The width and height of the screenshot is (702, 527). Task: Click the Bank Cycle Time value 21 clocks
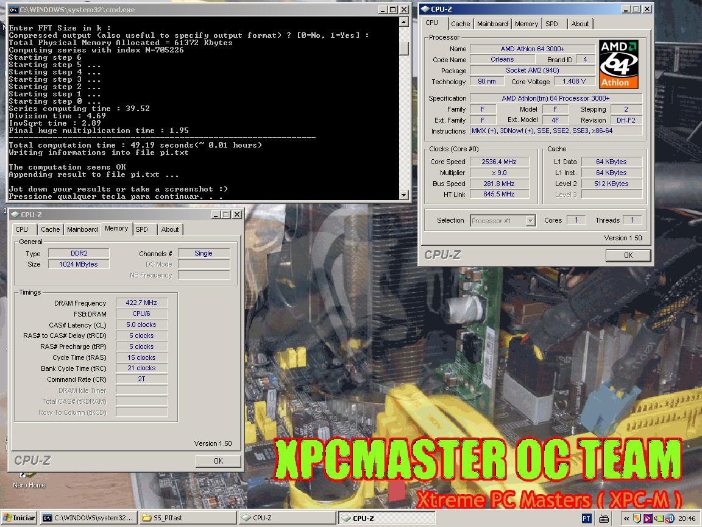coord(141,368)
